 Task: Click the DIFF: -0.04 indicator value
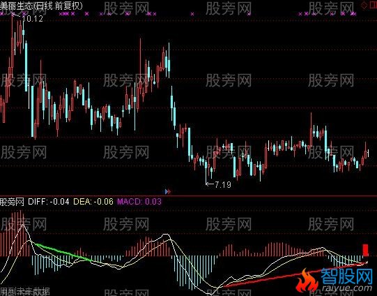click(x=49, y=201)
